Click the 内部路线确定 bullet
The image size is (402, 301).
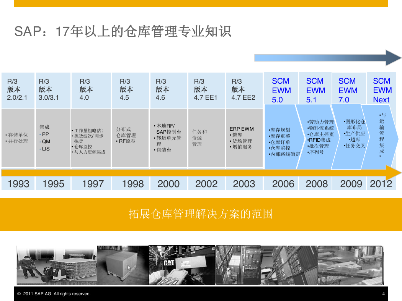pos(284,154)
